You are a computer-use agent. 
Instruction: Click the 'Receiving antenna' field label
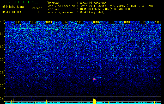pyautogui.click(x=60, y=12)
